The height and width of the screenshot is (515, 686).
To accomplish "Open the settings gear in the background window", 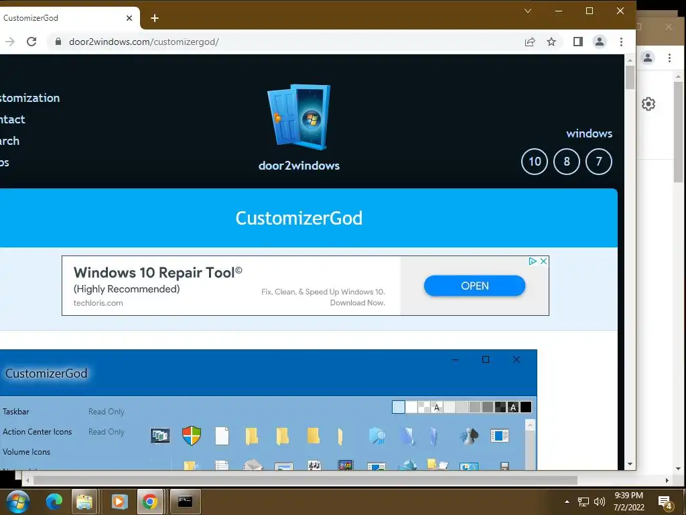I will pos(648,104).
